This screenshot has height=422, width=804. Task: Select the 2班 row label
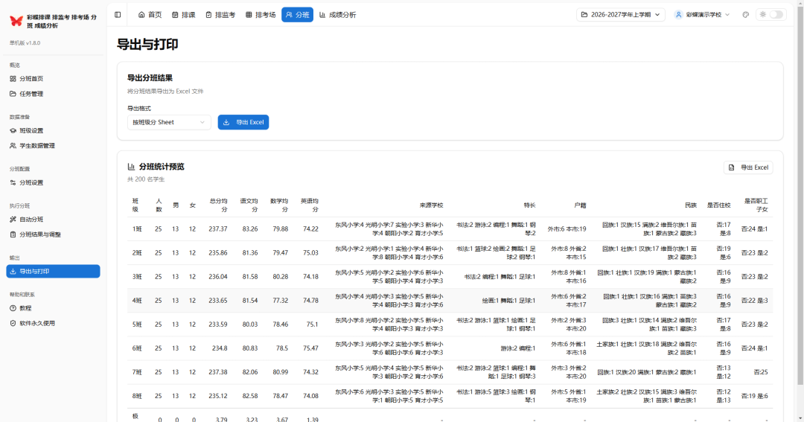tap(137, 253)
